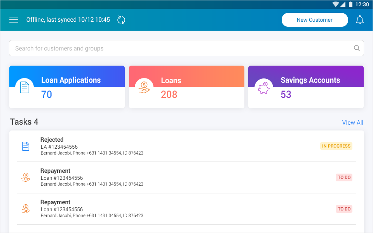Open the Loans card title
373x233 pixels.
(x=171, y=80)
